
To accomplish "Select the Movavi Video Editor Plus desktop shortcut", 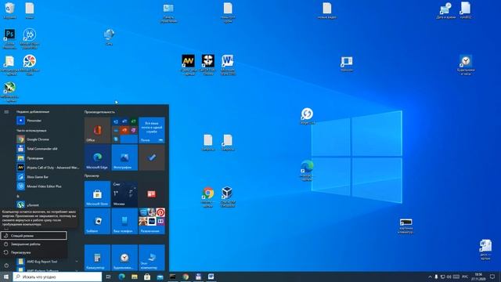I will 30,38.
